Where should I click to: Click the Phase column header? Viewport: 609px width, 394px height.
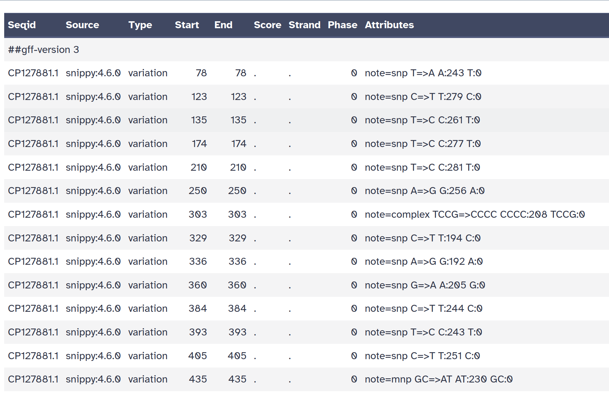(x=342, y=25)
